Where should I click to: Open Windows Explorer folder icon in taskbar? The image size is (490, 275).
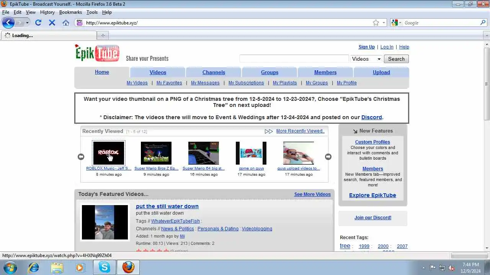tap(57, 267)
